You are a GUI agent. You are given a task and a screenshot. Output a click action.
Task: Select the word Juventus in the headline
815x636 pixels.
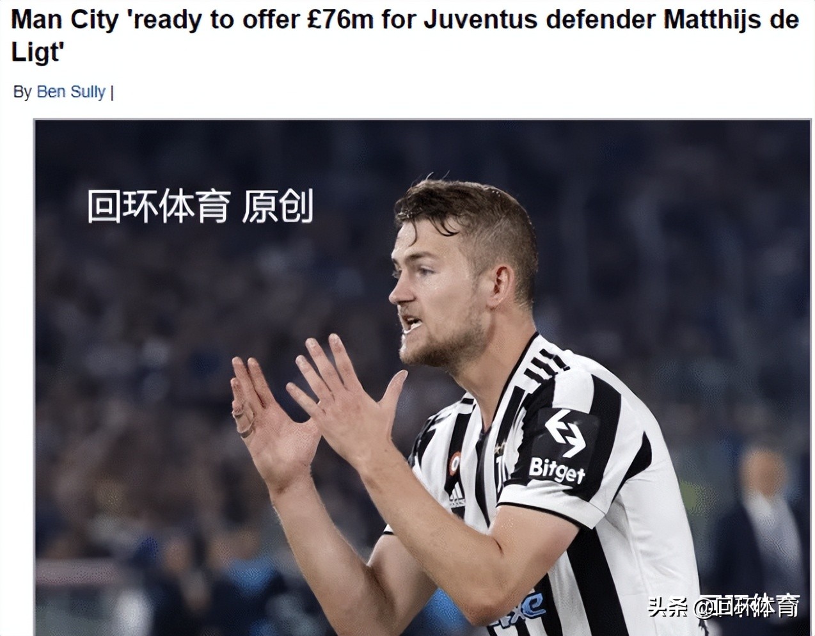pyautogui.click(x=479, y=20)
